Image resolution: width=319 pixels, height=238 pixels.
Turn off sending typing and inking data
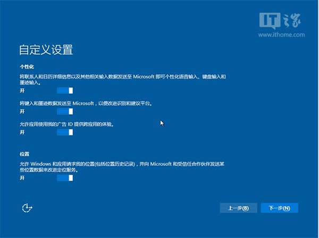coord(65,112)
